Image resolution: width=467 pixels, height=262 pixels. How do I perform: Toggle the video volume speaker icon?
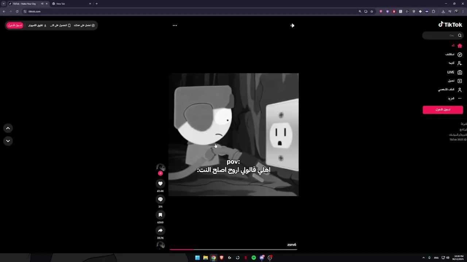click(292, 25)
